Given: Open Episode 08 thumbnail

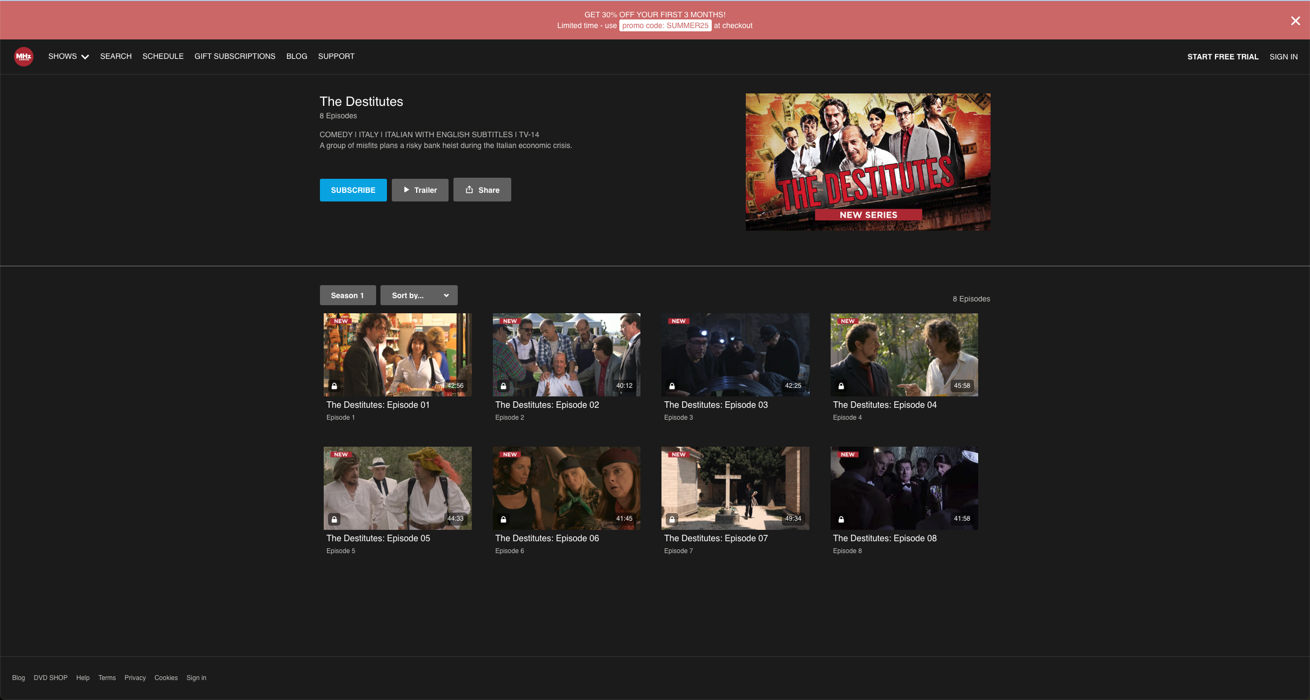Looking at the screenshot, I should pos(904,488).
